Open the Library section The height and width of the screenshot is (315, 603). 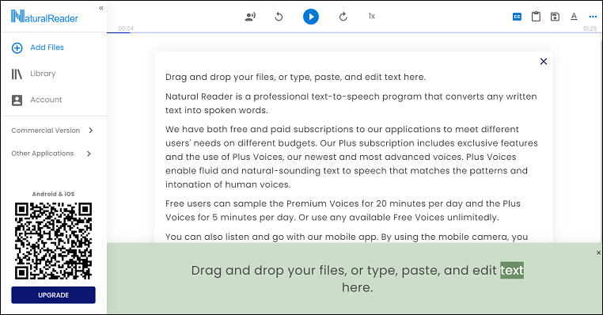(x=33, y=74)
